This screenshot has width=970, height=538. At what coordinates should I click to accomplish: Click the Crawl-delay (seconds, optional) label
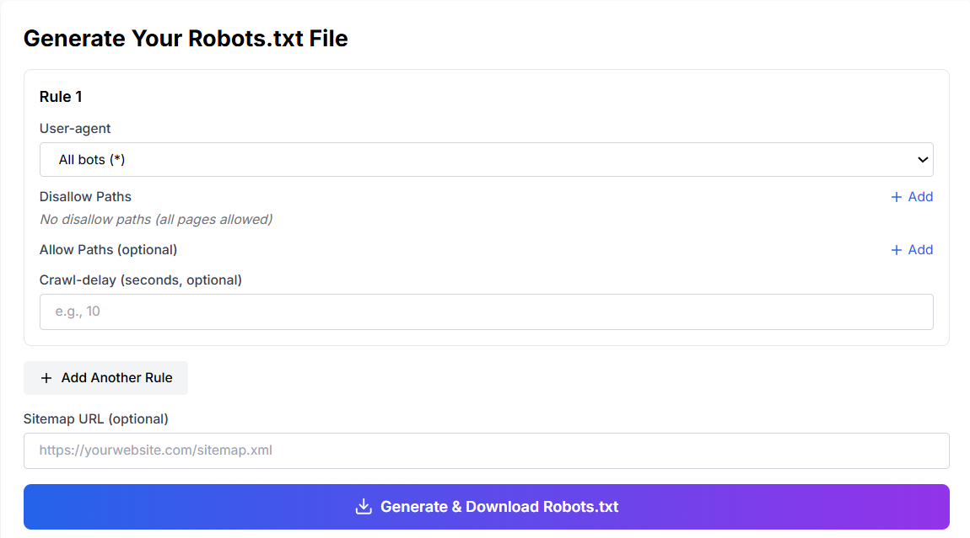point(141,279)
